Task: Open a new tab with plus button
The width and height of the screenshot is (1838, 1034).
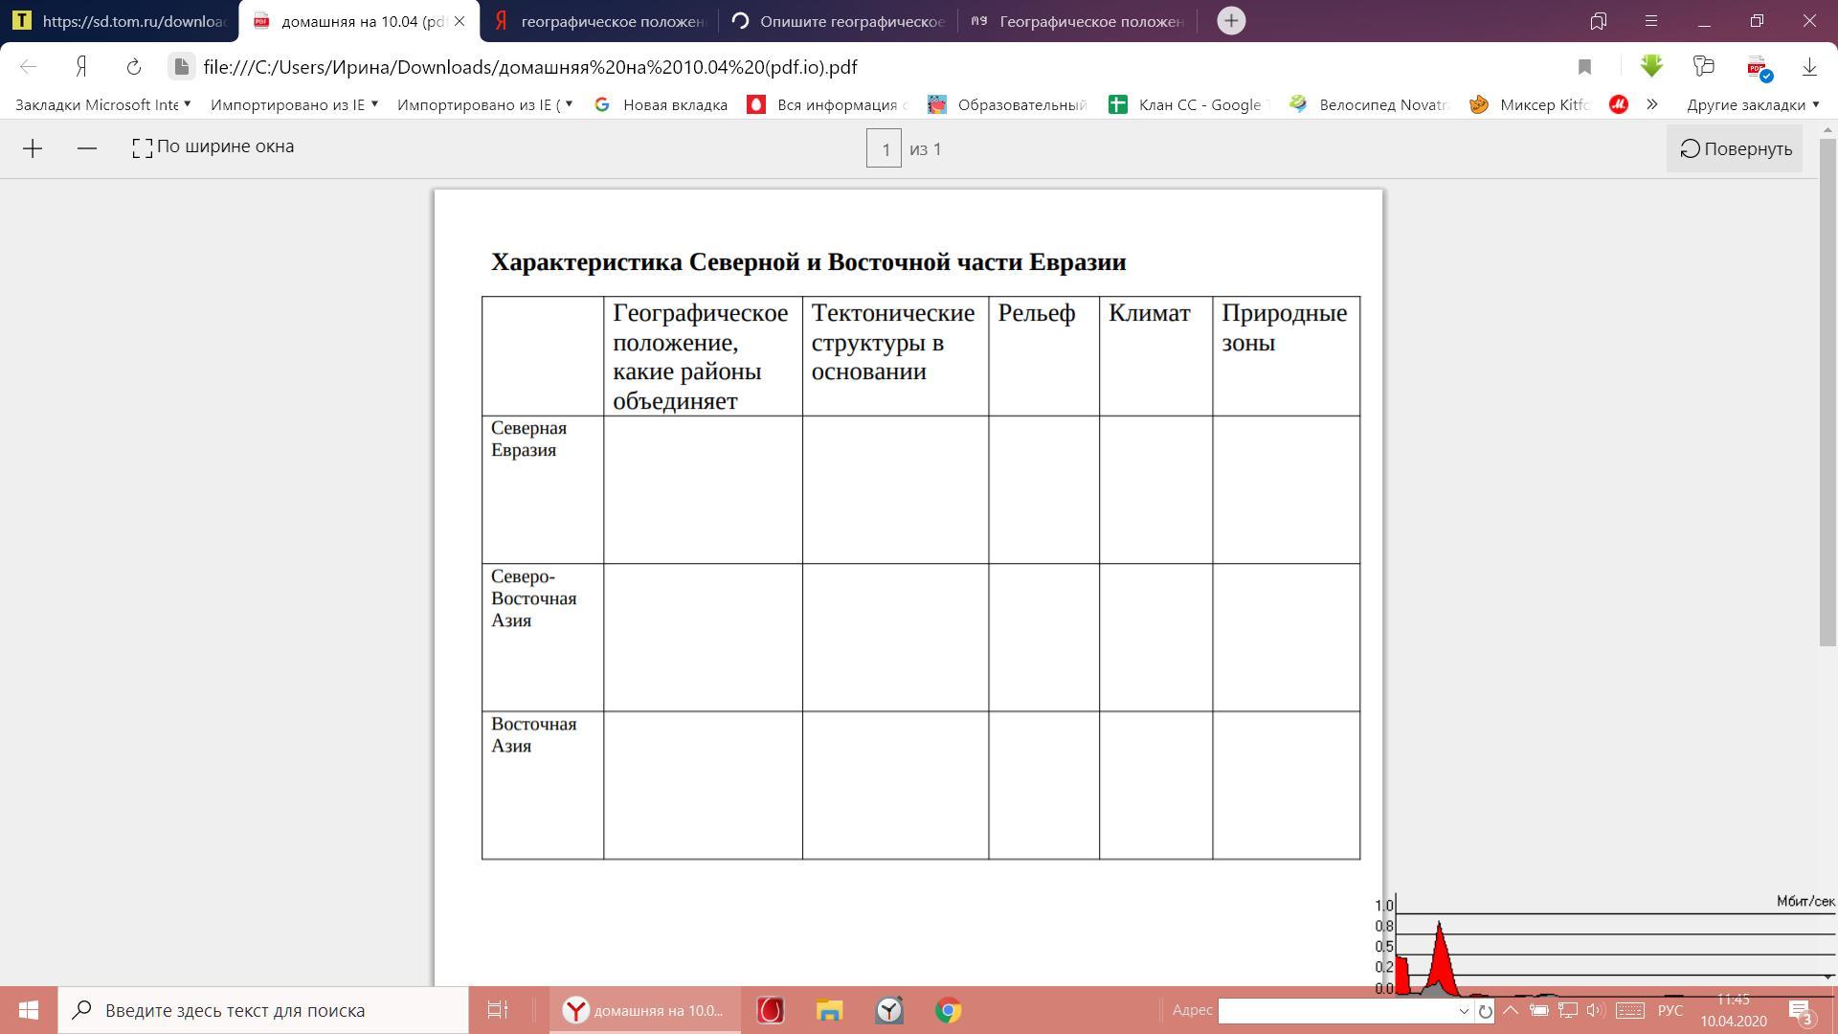Action: [x=1231, y=20]
